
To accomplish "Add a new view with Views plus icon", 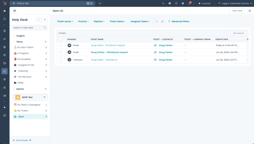I will [45, 42].
